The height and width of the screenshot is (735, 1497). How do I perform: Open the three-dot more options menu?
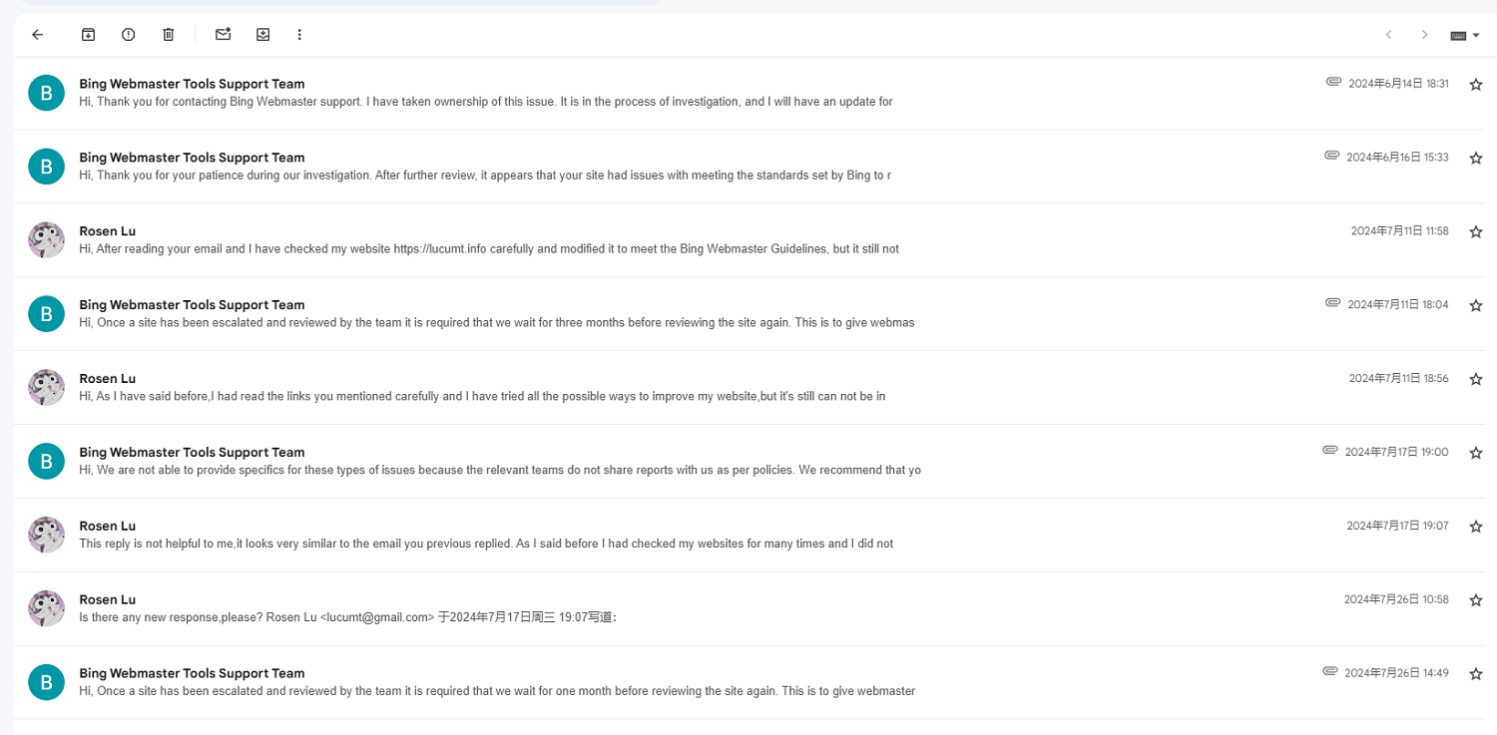[x=299, y=35]
